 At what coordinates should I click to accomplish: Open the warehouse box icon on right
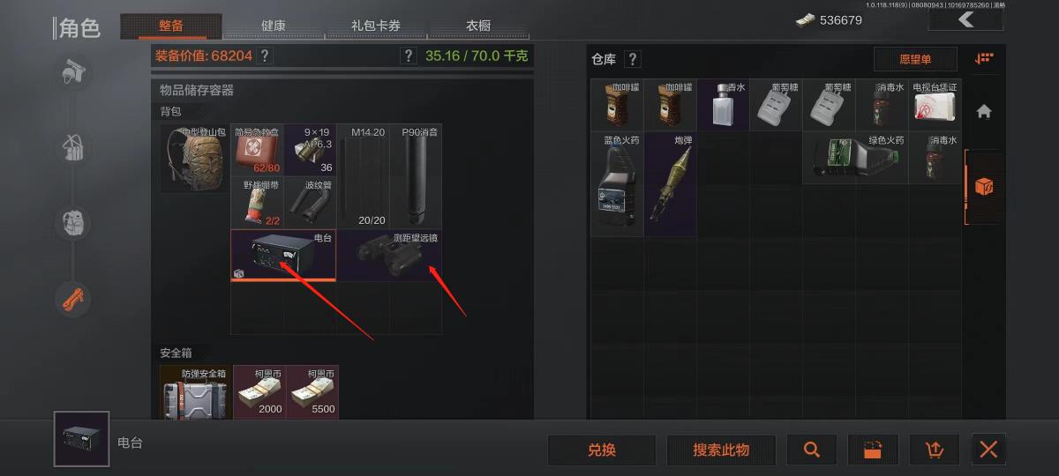(x=984, y=187)
